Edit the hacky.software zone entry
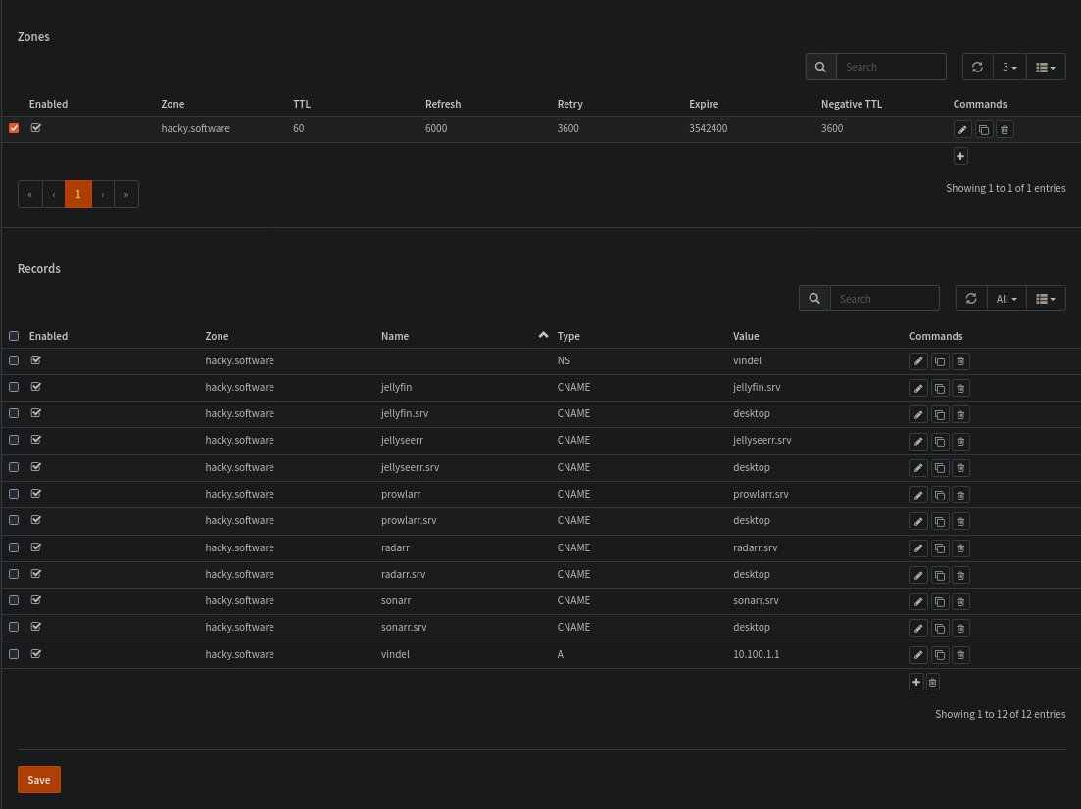 point(962,129)
